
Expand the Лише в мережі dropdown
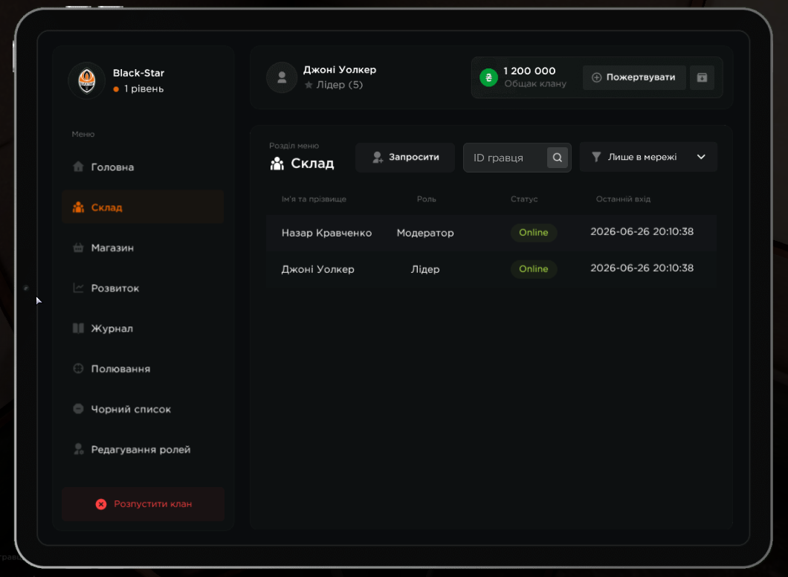tap(648, 158)
